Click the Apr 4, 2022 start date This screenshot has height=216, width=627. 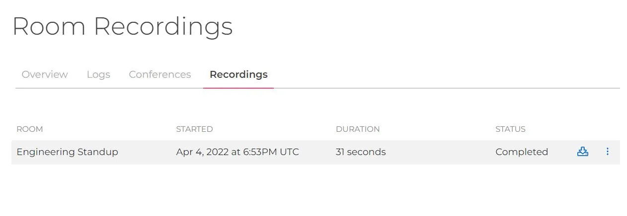(x=202, y=152)
